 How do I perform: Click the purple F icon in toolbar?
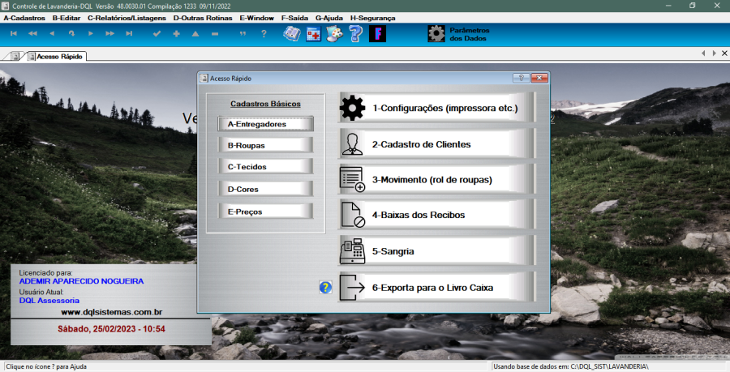coord(377,33)
